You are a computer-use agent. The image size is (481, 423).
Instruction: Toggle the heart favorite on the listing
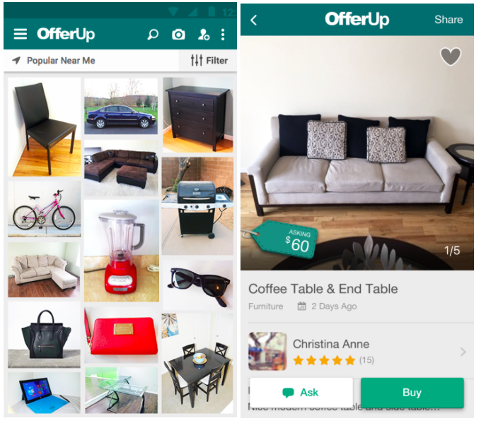(451, 56)
